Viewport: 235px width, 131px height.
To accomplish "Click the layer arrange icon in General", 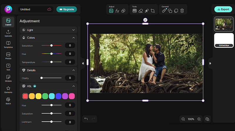I will pos(170,11).
